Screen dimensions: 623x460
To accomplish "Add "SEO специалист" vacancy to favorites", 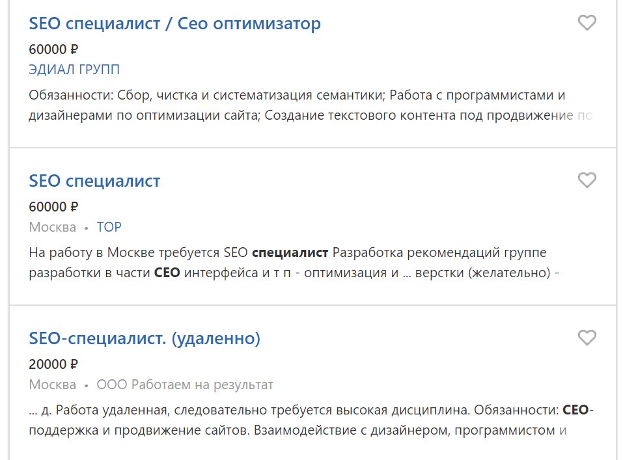I will tap(587, 180).
